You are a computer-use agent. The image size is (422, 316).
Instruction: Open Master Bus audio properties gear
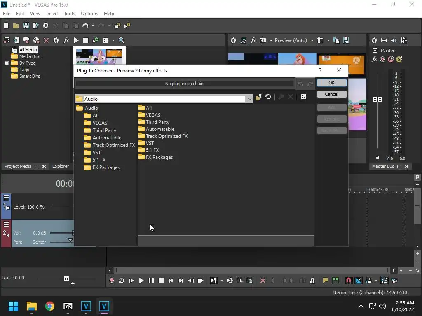click(x=374, y=40)
